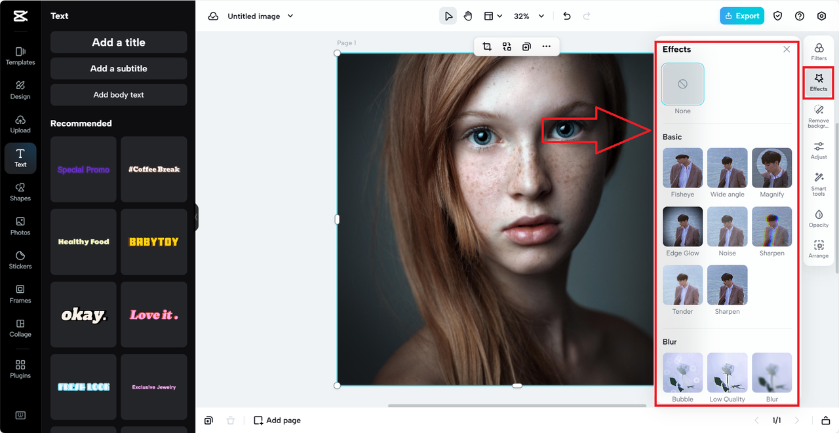Open the Smart tools option

coord(819,184)
